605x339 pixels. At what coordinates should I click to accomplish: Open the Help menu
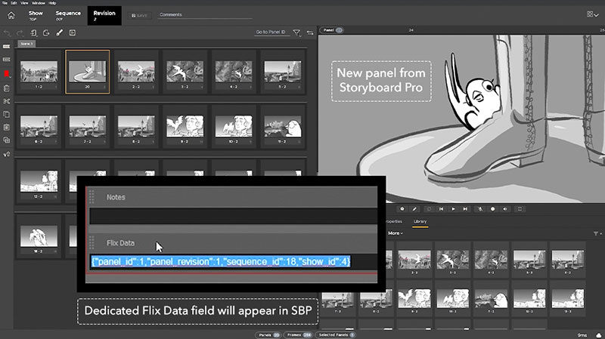(x=52, y=3)
